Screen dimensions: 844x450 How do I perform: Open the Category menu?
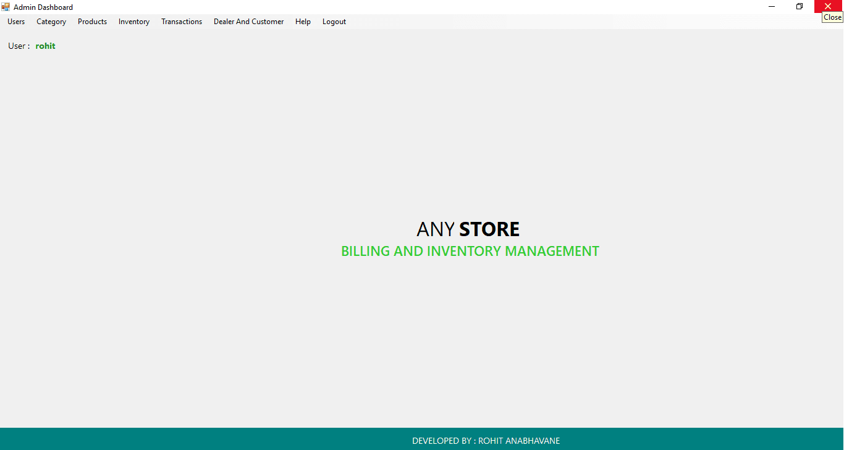tap(51, 22)
